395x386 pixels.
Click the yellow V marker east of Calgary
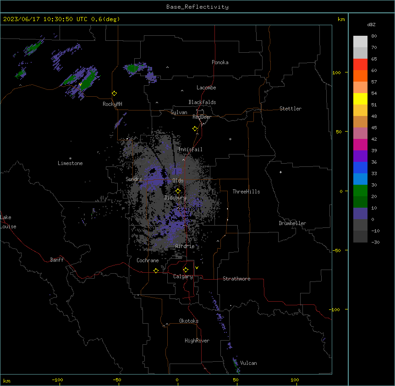click(x=197, y=268)
